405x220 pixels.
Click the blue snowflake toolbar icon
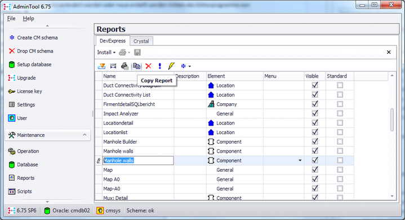click(x=184, y=66)
